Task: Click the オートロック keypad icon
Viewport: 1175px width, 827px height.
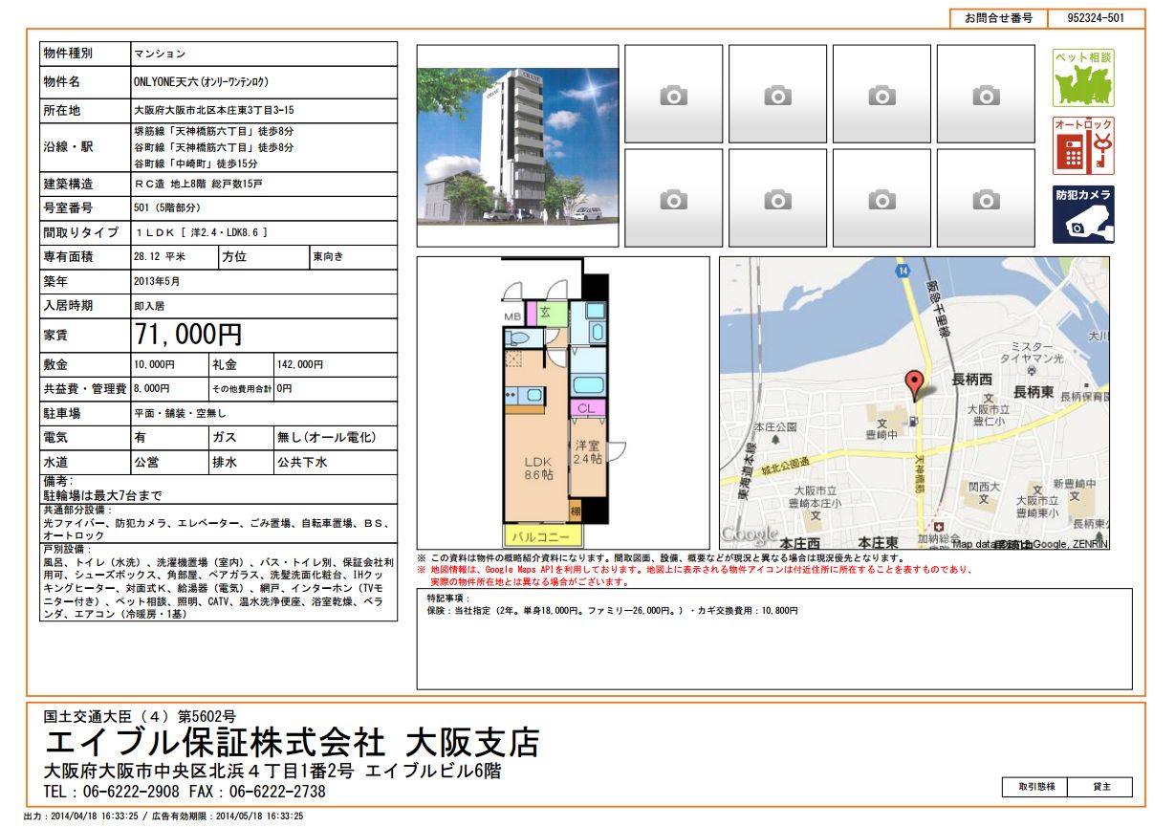Action: click(1083, 146)
